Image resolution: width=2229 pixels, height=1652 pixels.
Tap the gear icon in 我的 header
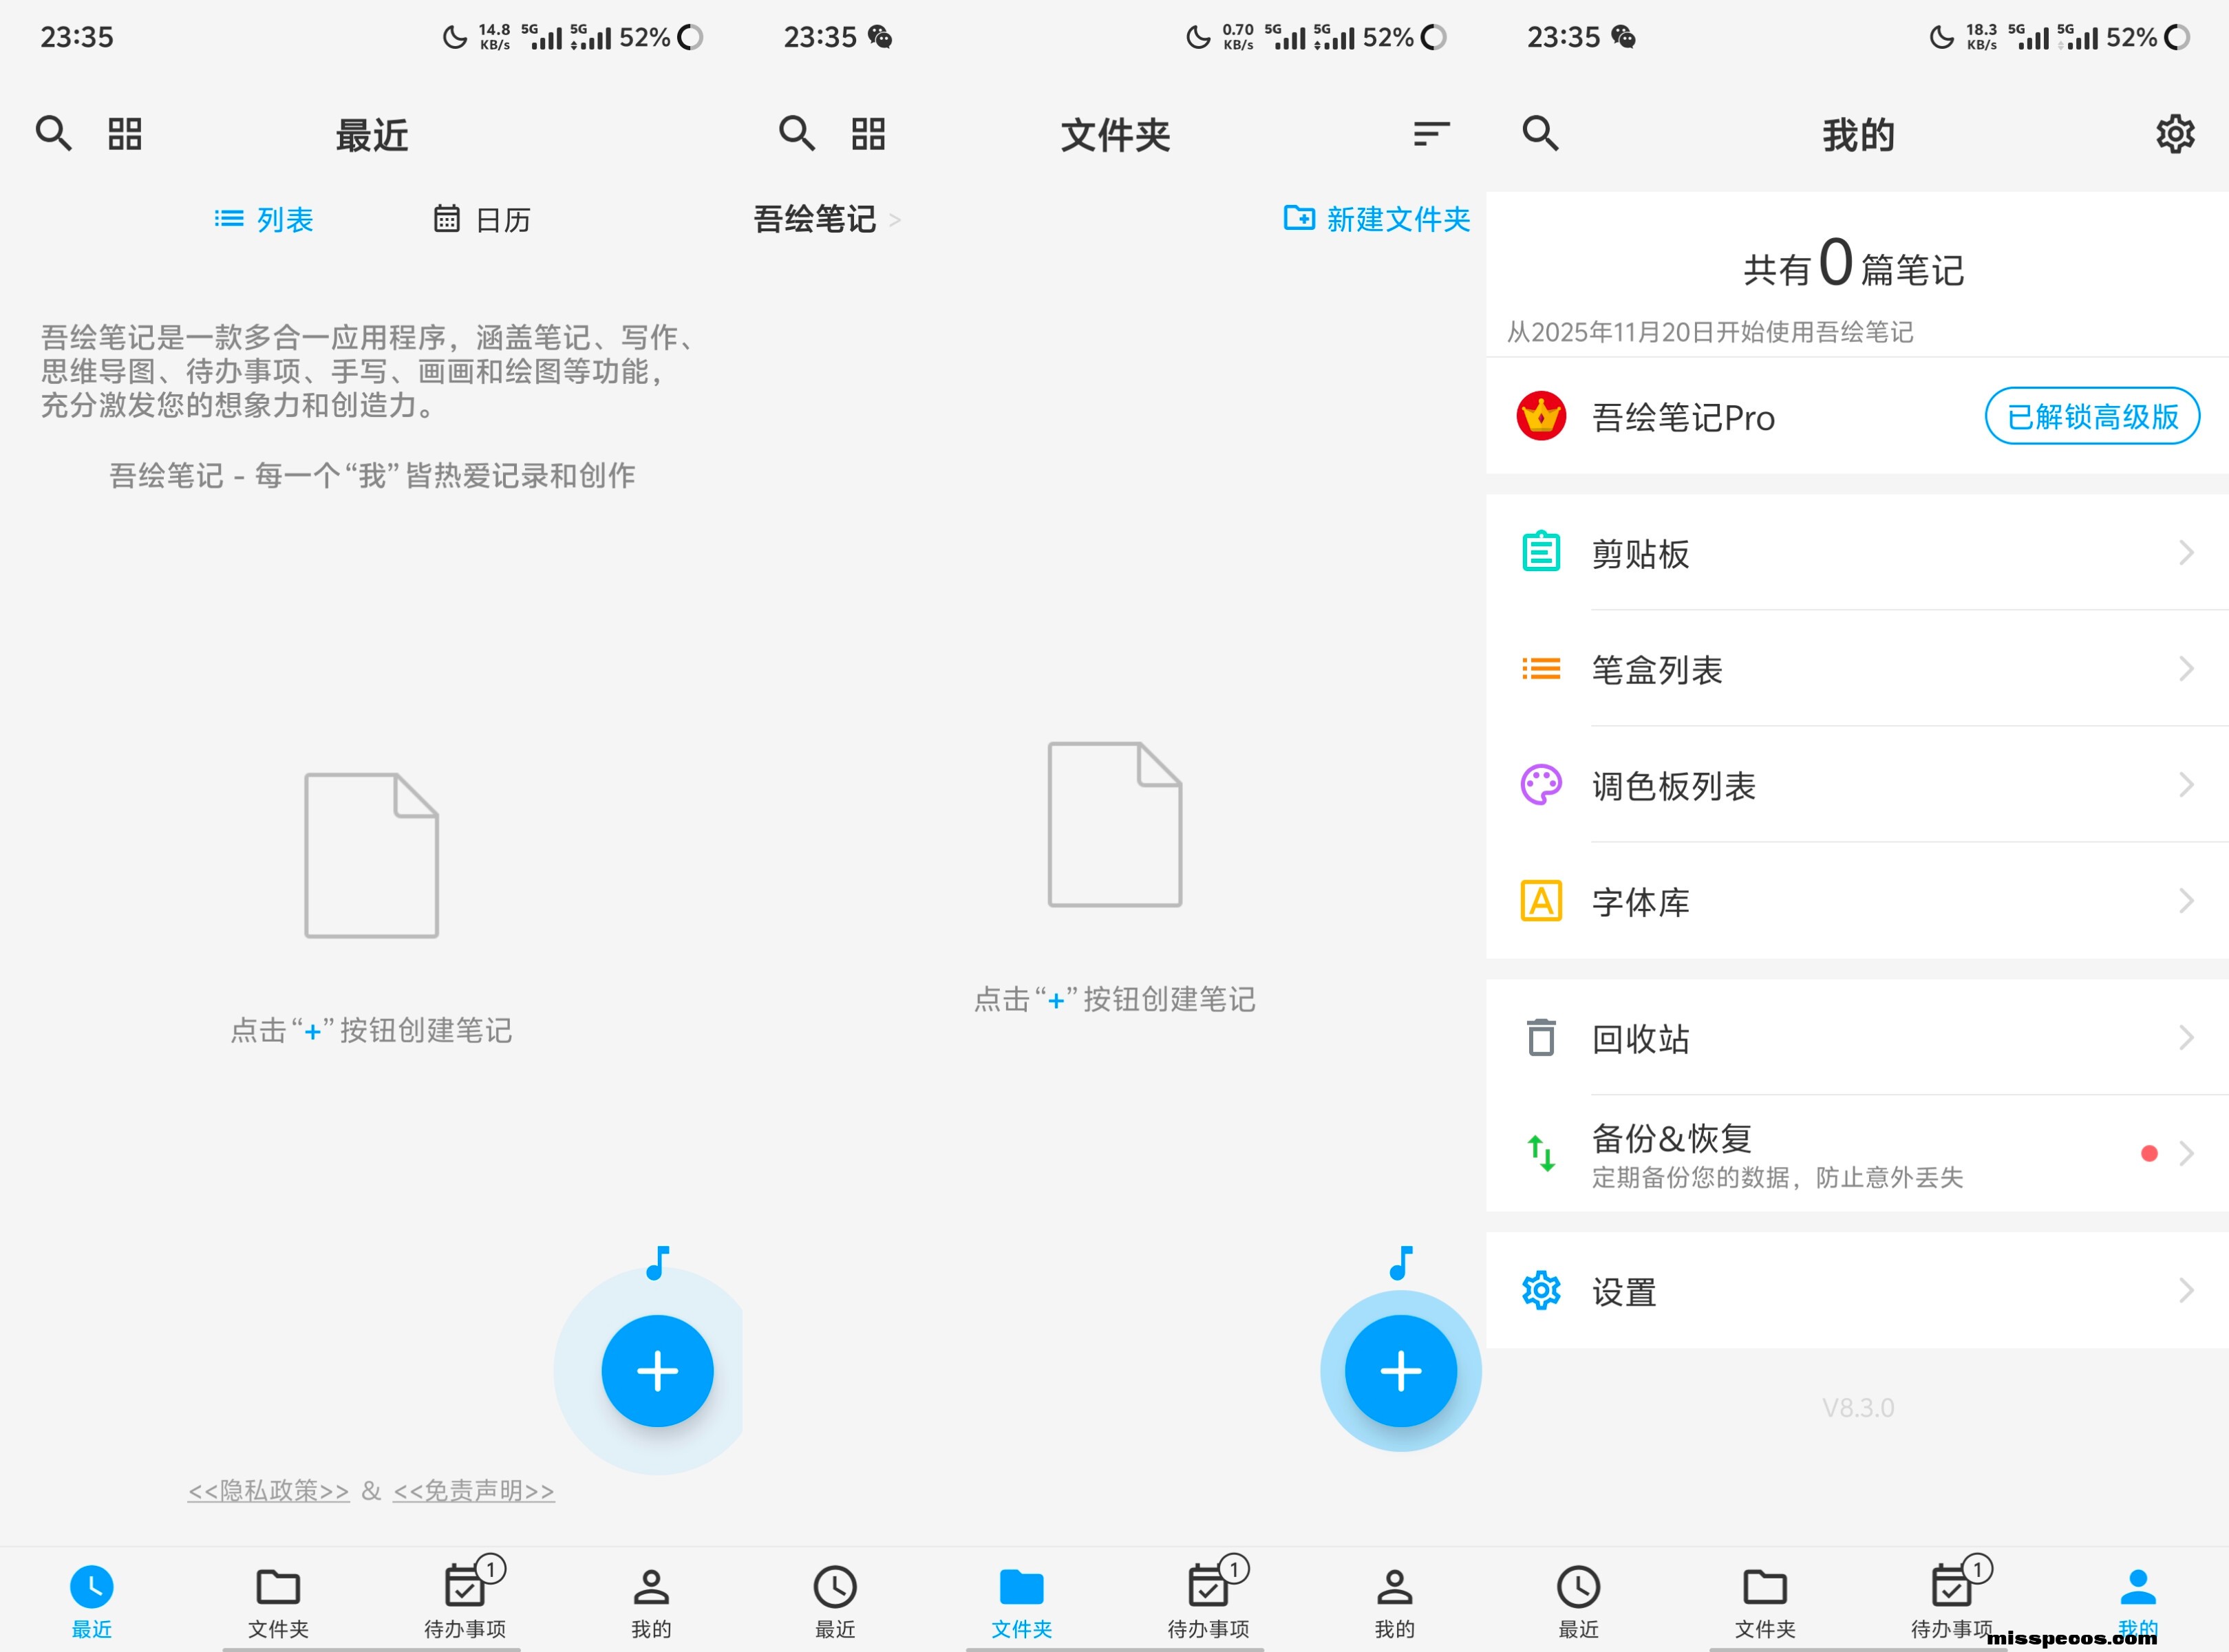2174,134
